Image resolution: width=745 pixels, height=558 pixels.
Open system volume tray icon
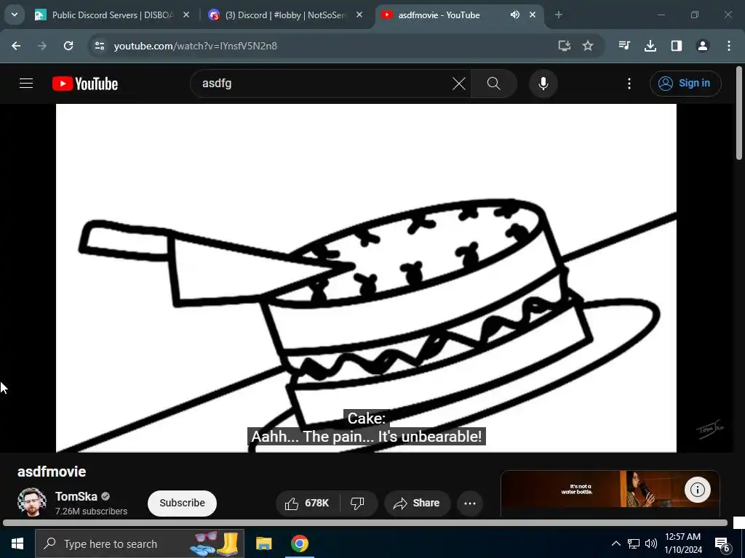tap(651, 543)
